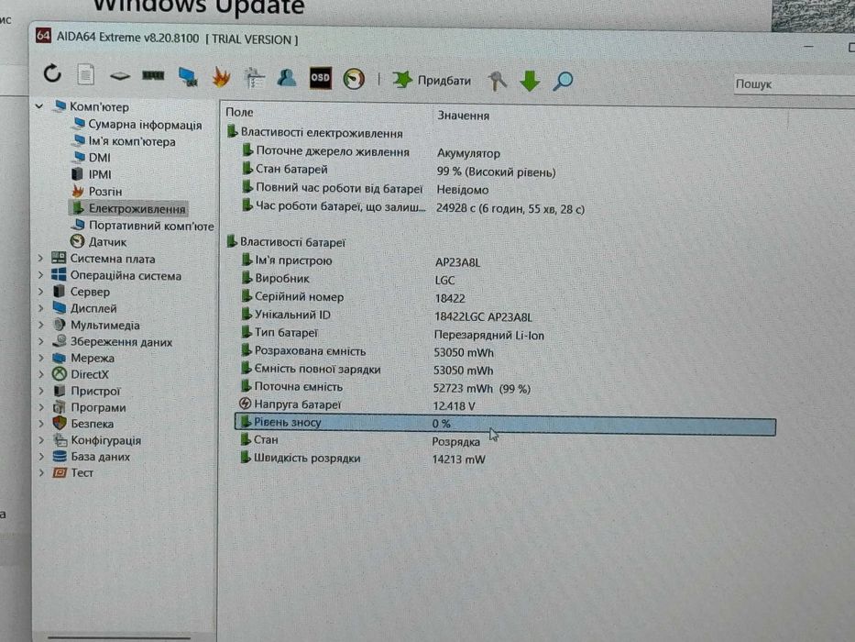Click the Безпека shield icon
This screenshot has height=642, width=855.
[x=60, y=423]
